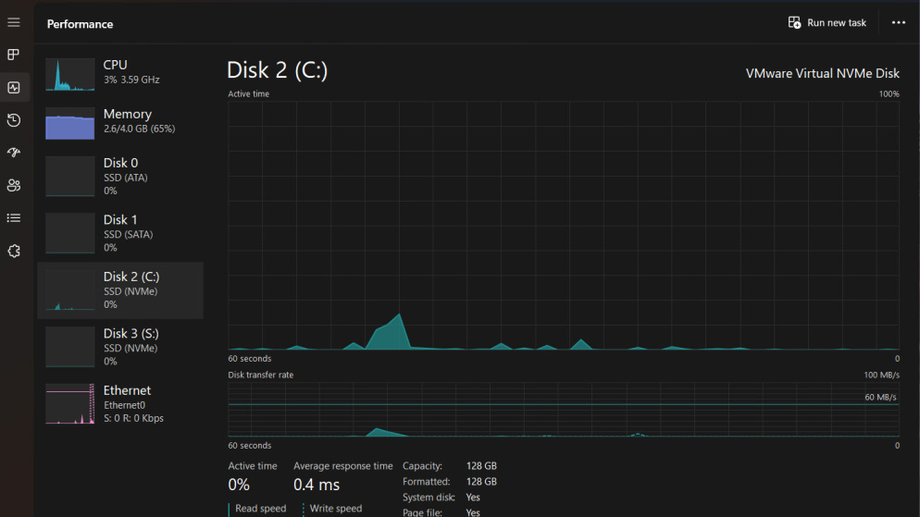920x517 pixels.
Task: Open the three-dot more options menu
Action: pyautogui.click(x=899, y=23)
